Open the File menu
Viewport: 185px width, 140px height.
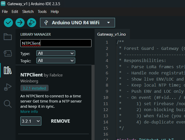click(x=5, y=12)
